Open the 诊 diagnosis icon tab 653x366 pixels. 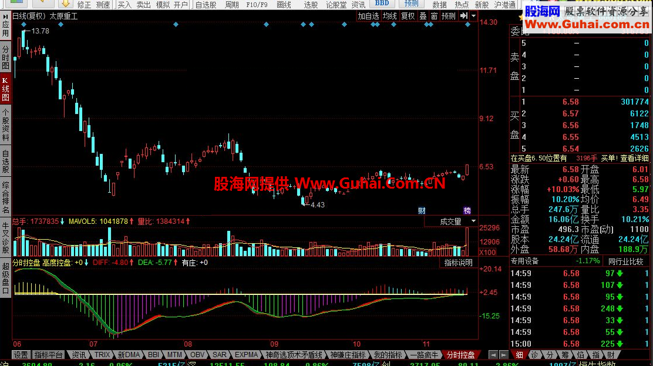(x=535, y=355)
